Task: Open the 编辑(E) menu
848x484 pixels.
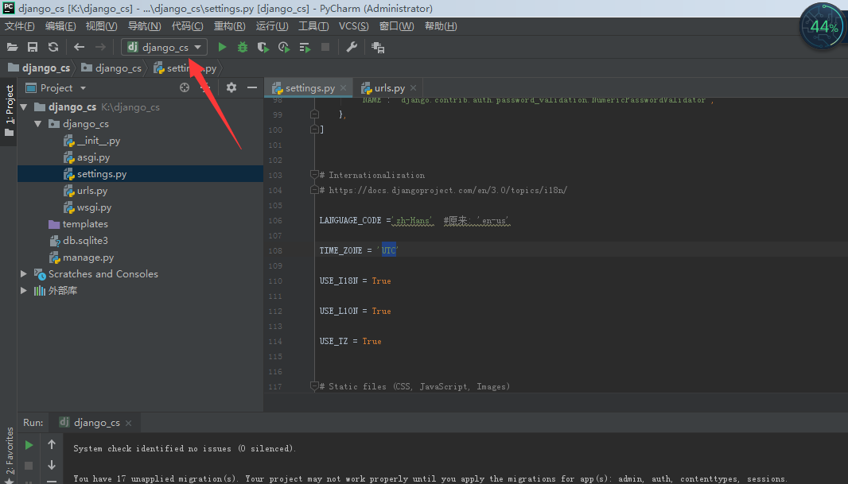Action: pyautogui.click(x=60, y=26)
